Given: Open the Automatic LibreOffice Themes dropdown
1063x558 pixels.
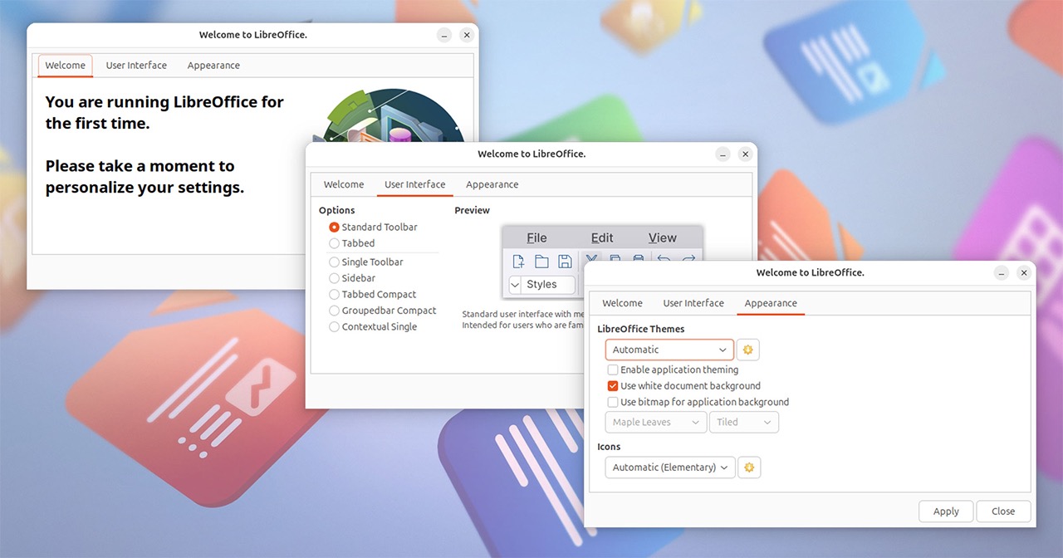Looking at the screenshot, I should coord(669,350).
